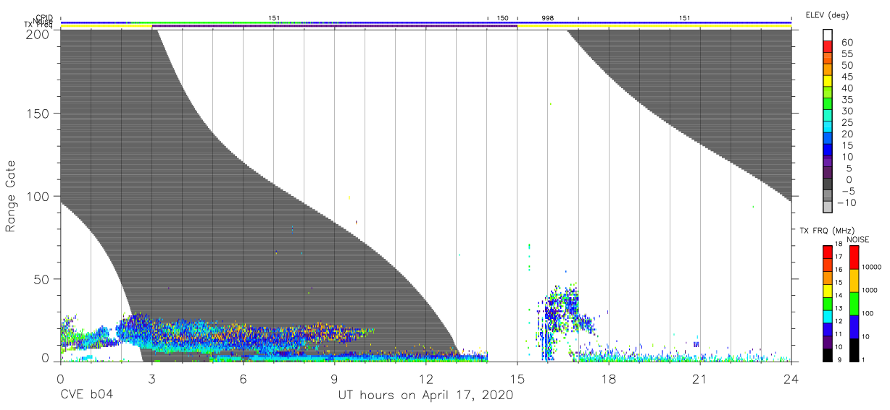The image size is (890, 410).
Task: Click hour 0 on the UT axis
Action: tap(60, 379)
